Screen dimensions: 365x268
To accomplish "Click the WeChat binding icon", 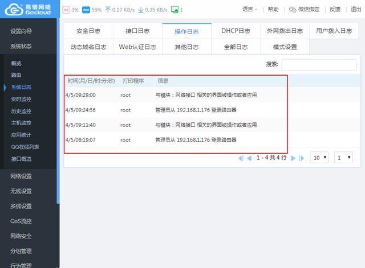I will pyautogui.click(x=293, y=10).
